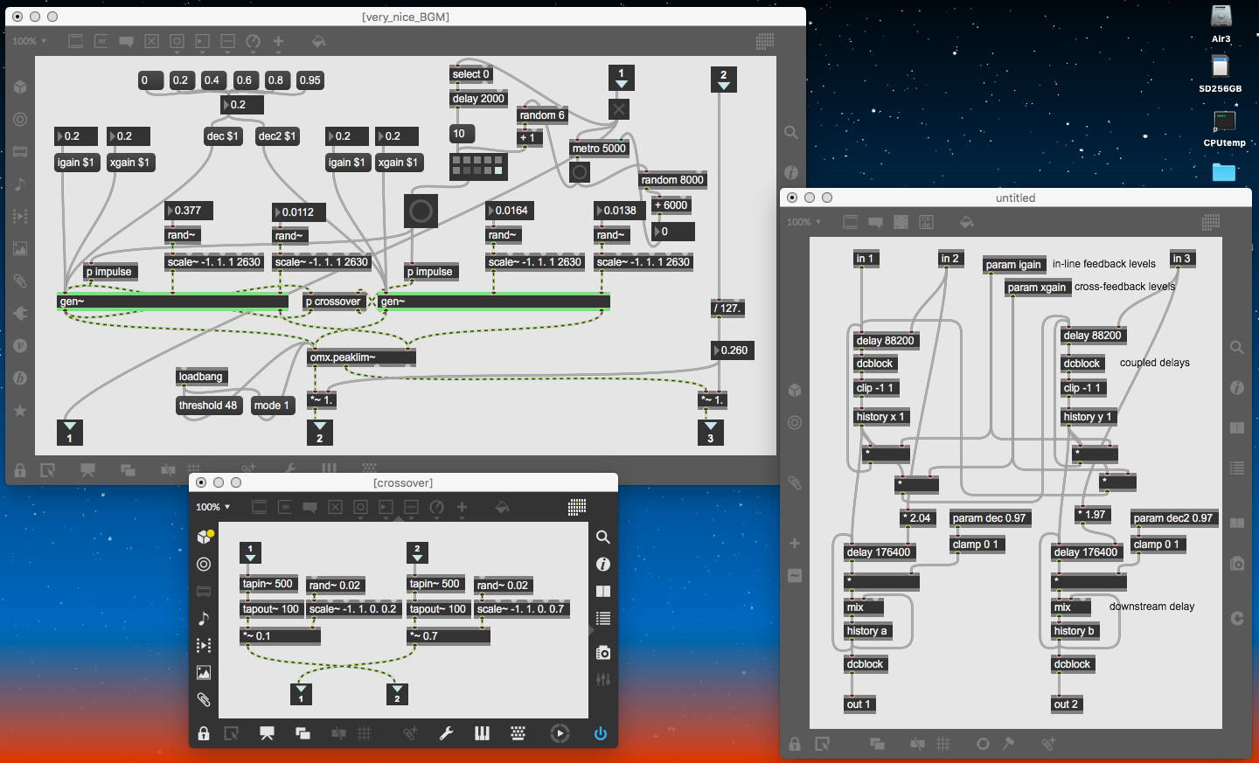Toggle the patcher lock in crossover window

(204, 733)
